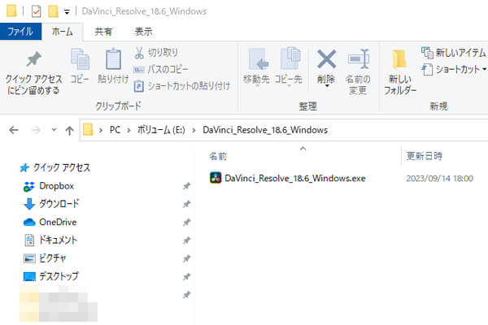Open Pictures (ピクチャ) in sidebar
This screenshot has height=325, width=488.
coord(46,258)
